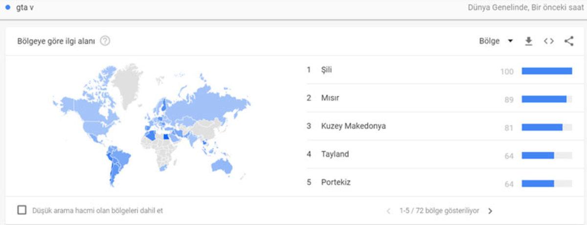Open the Bölge dropdown menu
This screenshot has height=225, width=587.
pyautogui.click(x=490, y=41)
